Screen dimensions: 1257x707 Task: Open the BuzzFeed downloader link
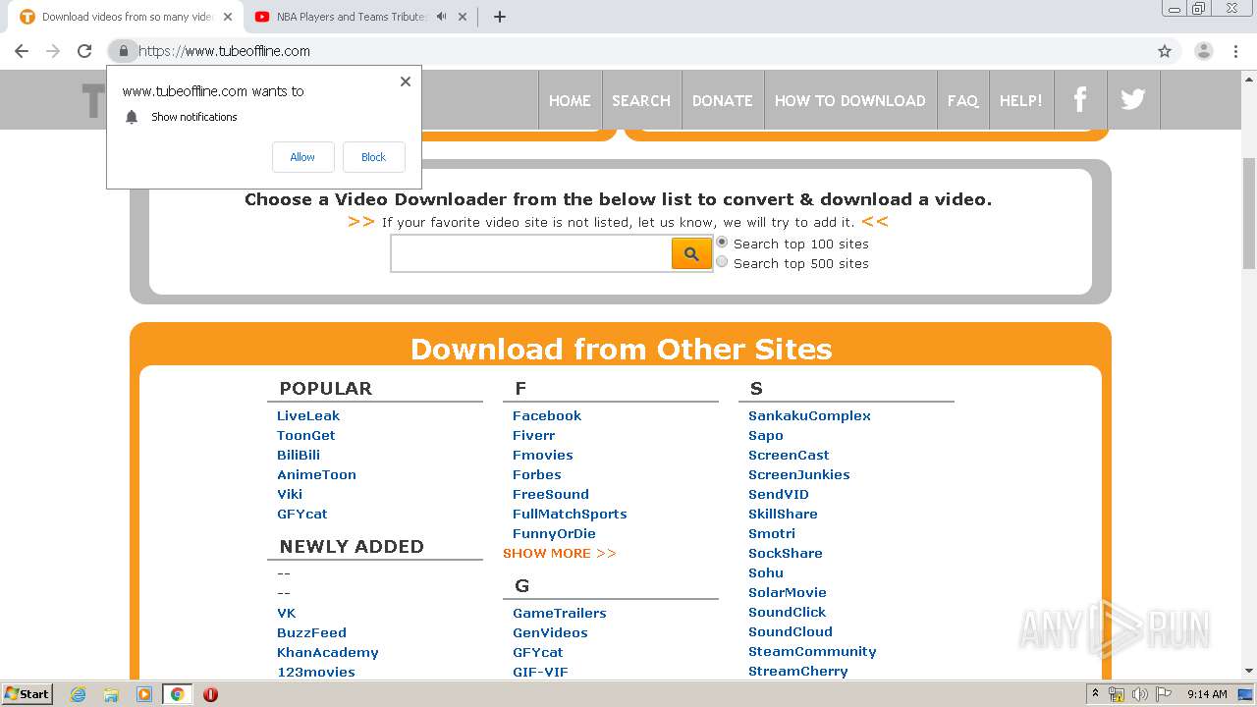[311, 632]
